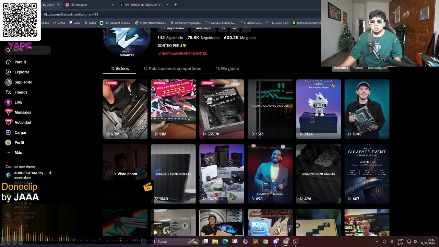
Task: Open streamlabs bookmark
Action: click(150, 23)
